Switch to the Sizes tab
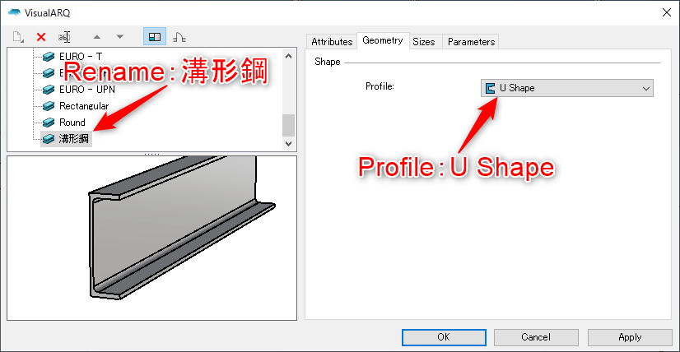Image resolution: width=680 pixels, height=352 pixels. point(424,42)
